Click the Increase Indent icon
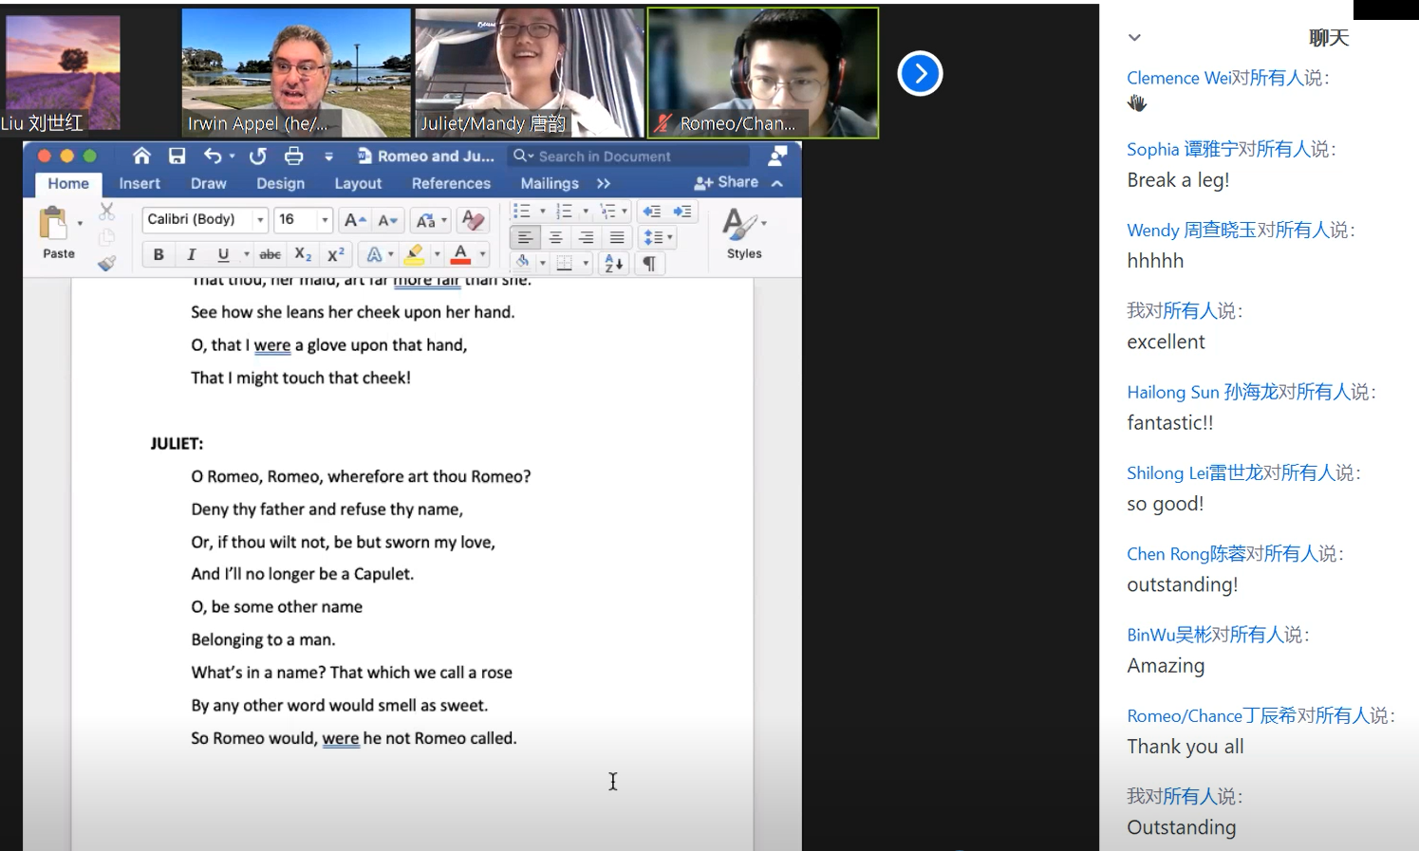 click(x=682, y=212)
